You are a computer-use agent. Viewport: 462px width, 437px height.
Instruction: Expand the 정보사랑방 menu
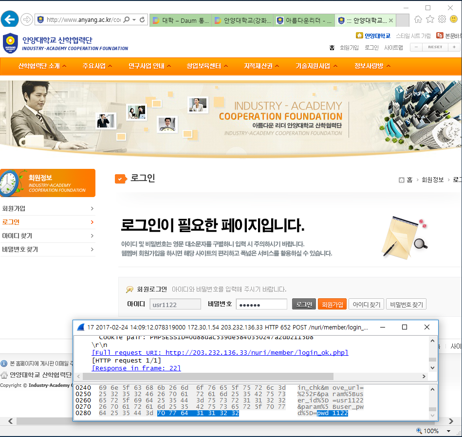coord(372,66)
